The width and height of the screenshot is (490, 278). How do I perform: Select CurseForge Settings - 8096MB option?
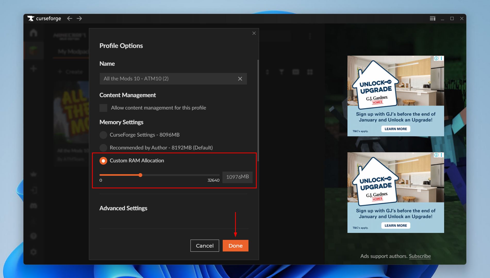click(103, 135)
